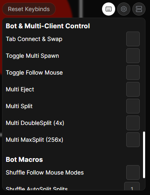Click the keybinds panel vertical scrollbar
150x195 pixels.
(x=144, y=155)
